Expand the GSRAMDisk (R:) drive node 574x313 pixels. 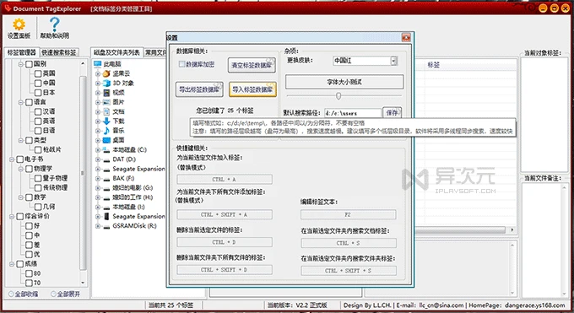click(98, 226)
